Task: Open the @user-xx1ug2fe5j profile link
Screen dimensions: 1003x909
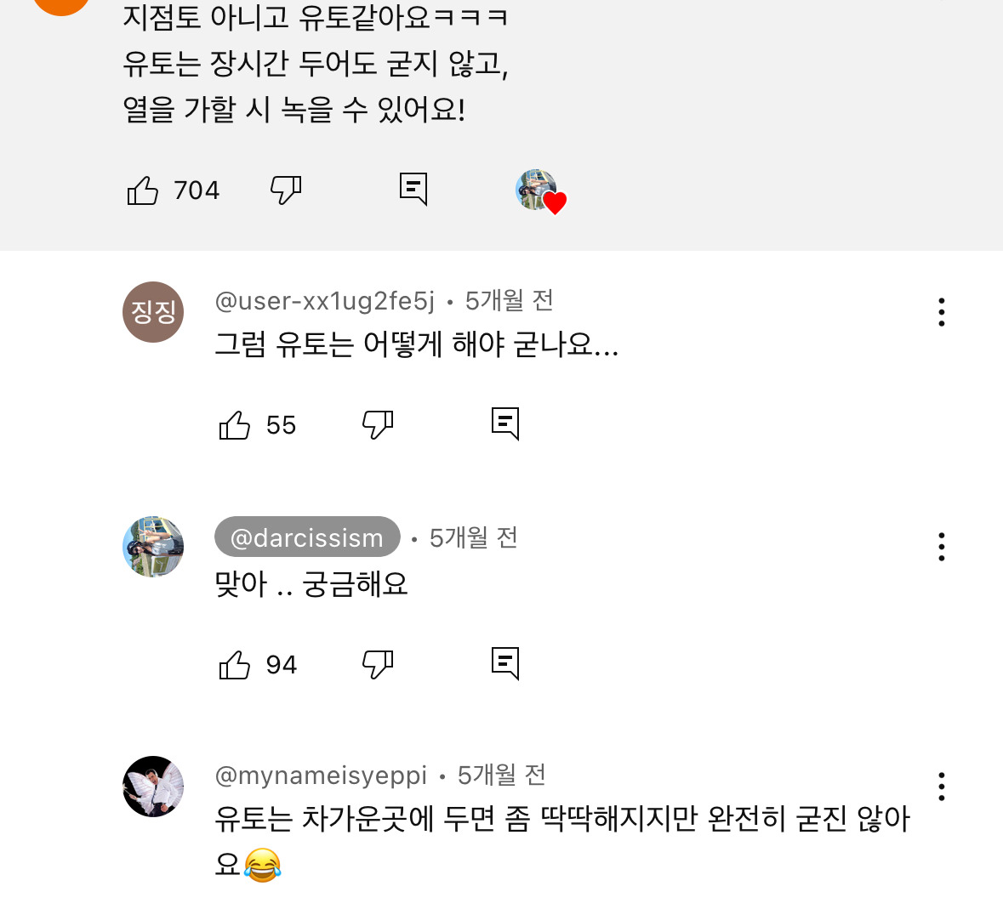Action: (324, 300)
